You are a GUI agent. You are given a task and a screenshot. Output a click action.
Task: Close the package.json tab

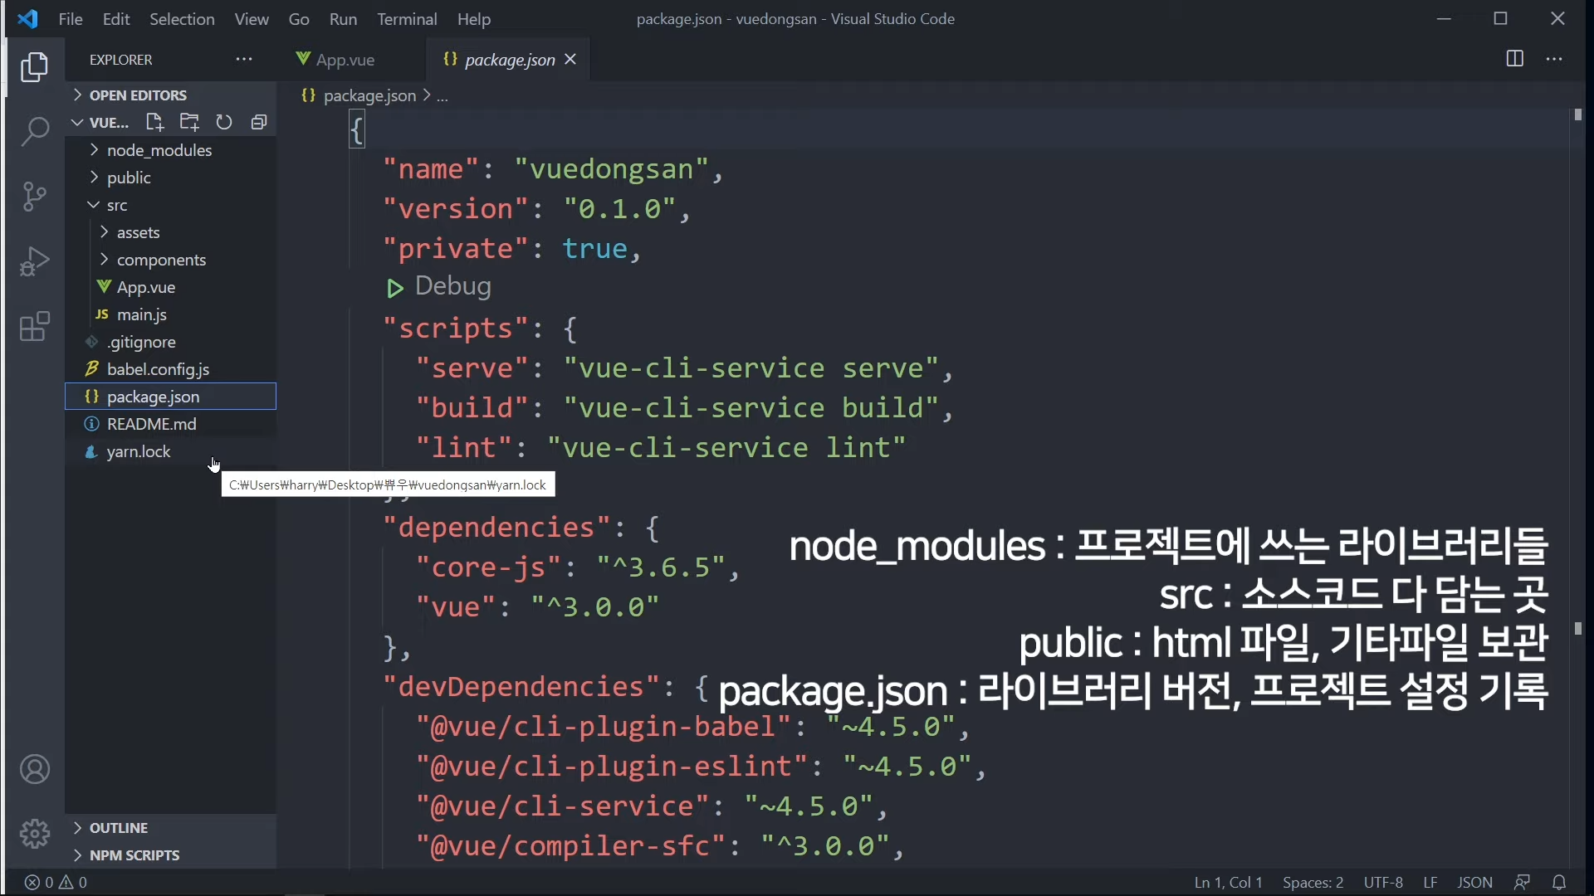570,60
